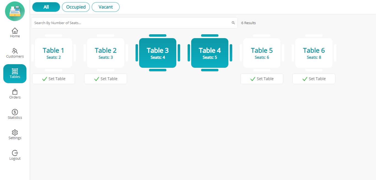Select the vacant Table 1 card
This screenshot has width=376, height=180.
(53, 53)
